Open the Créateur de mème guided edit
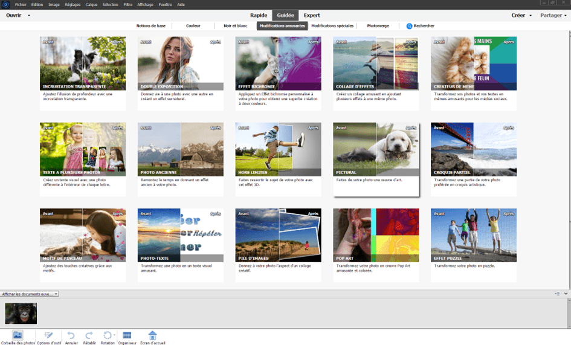571x345 pixels. tap(473, 73)
